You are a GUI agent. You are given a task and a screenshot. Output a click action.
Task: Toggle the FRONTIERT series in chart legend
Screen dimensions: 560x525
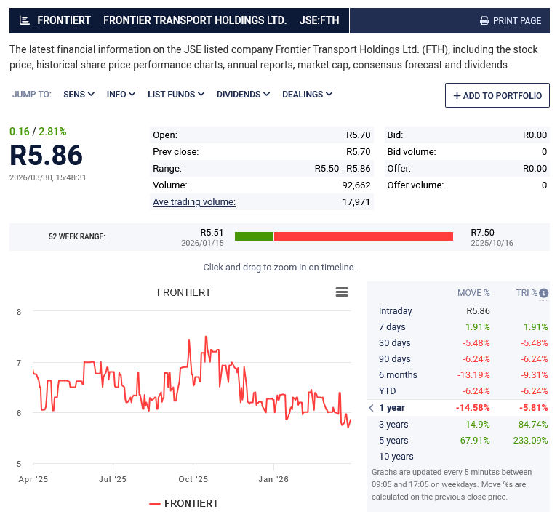(x=183, y=504)
